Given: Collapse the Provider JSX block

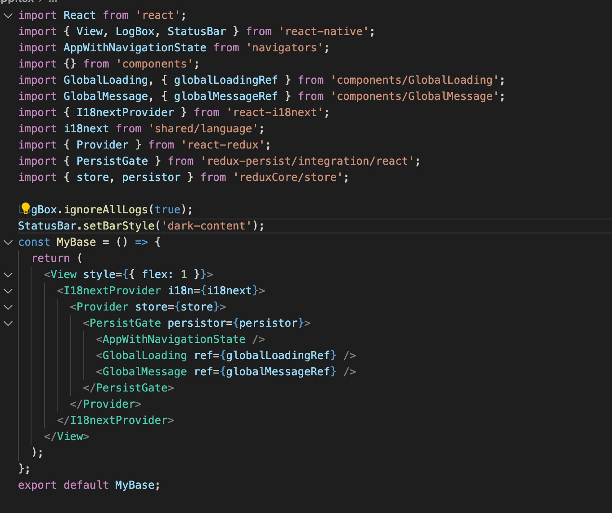Looking at the screenshot, I should click(8, 307).
